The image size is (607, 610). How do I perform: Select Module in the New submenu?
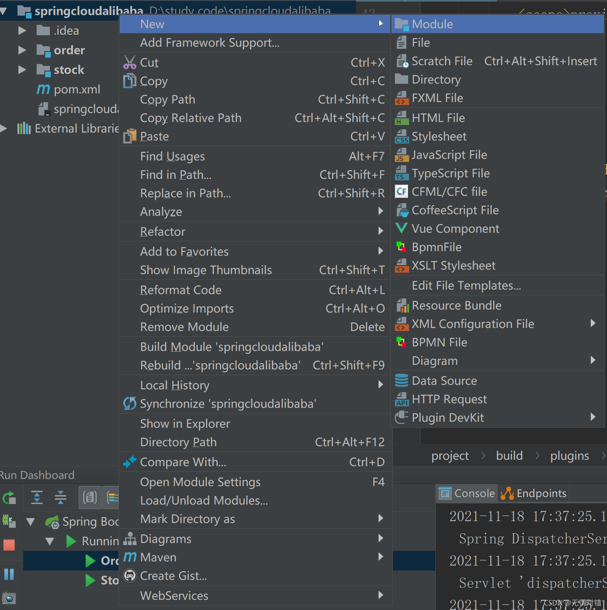[497, 24]
